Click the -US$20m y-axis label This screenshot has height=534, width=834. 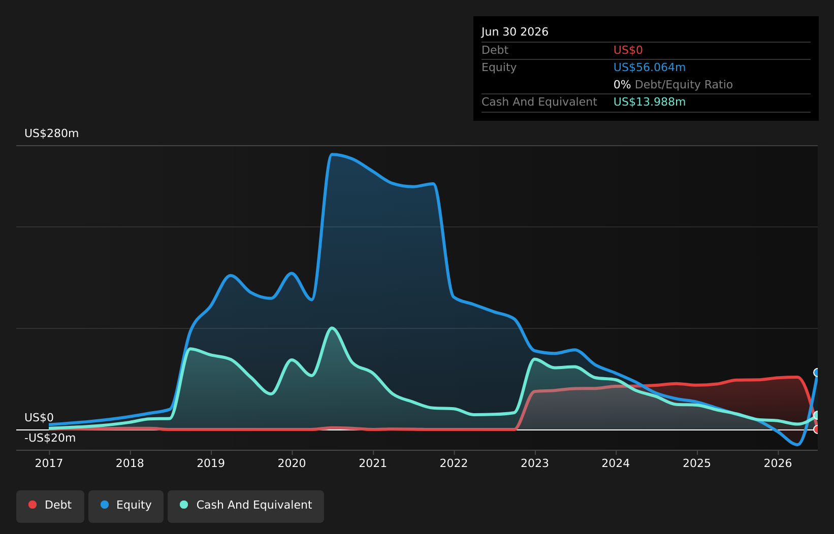coord(50,438)
